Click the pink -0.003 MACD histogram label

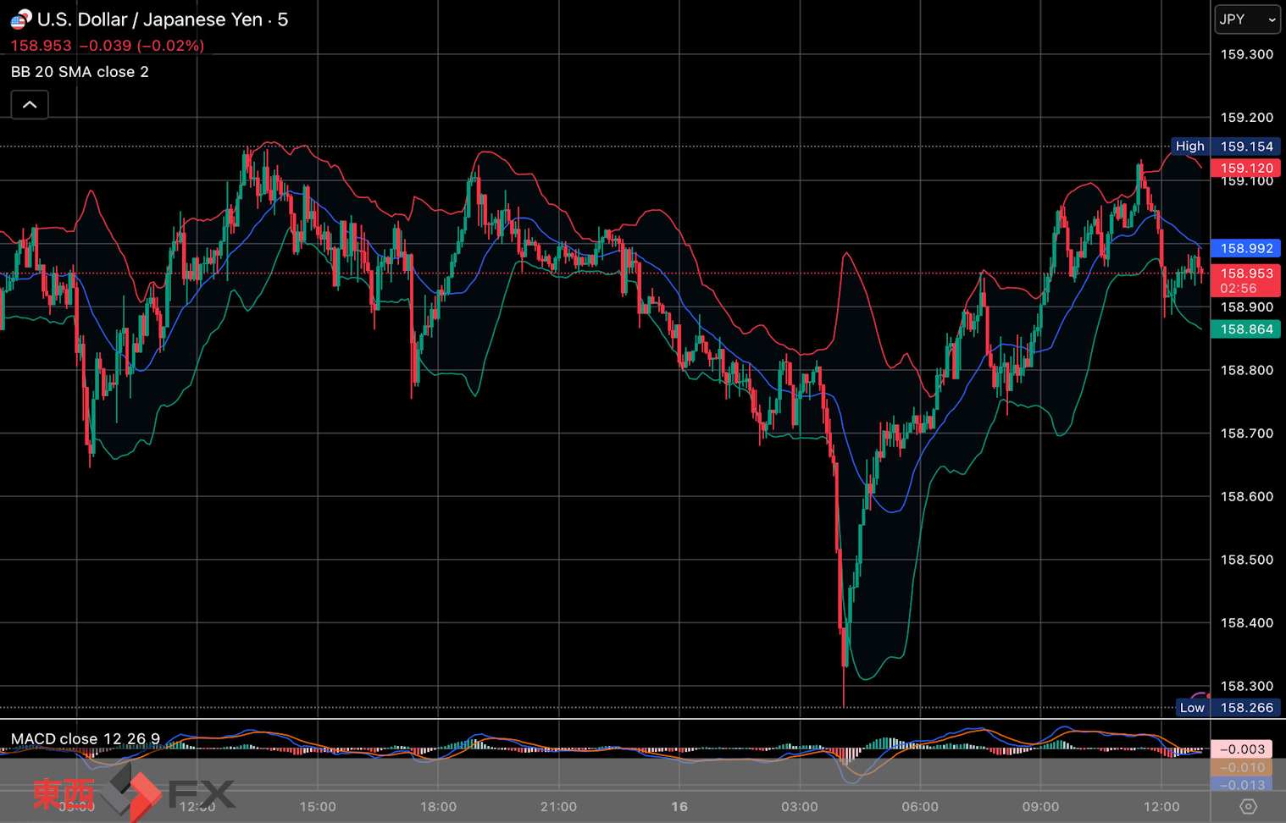coord(1241,749)
